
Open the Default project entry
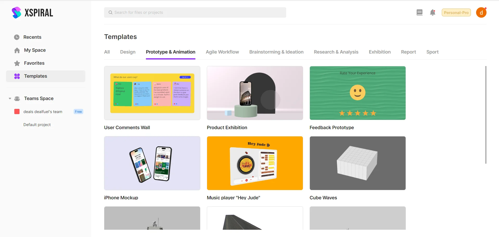point(37,125)
